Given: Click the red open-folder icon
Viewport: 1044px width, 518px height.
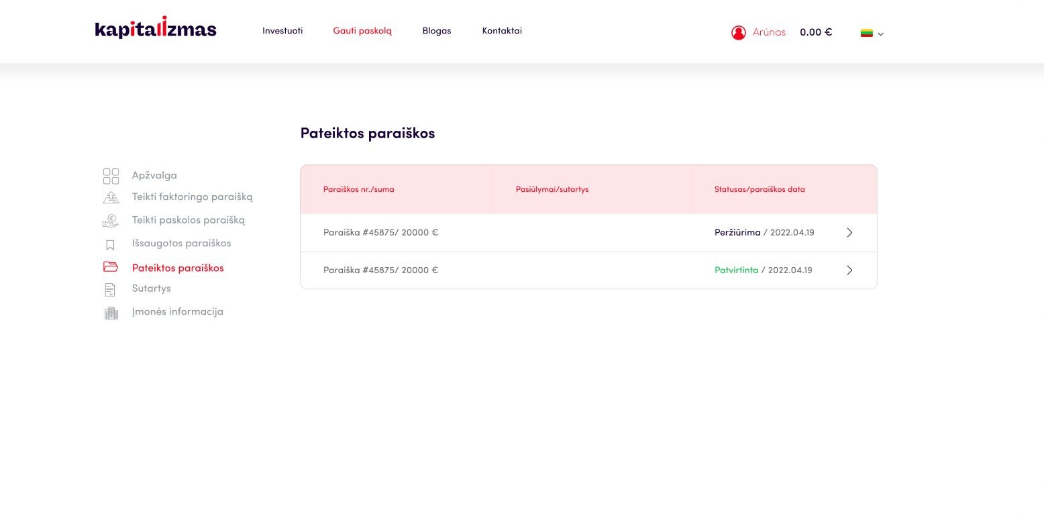Looking at the screenshot, I should click(x=111, y=267).
